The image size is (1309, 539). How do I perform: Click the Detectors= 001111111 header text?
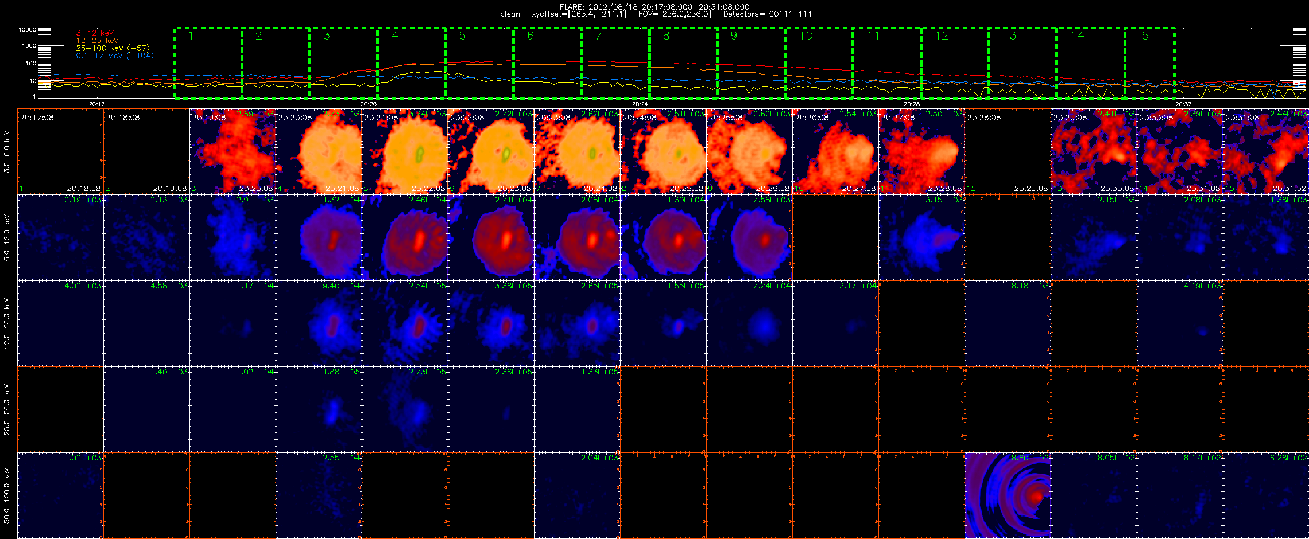(x=768, y=14)
